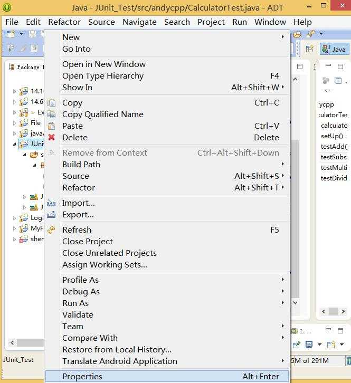The width and height of the screenshot is (351, 383).
Task: Click the Outline collapse-all icon
Action: coord(338,80)
